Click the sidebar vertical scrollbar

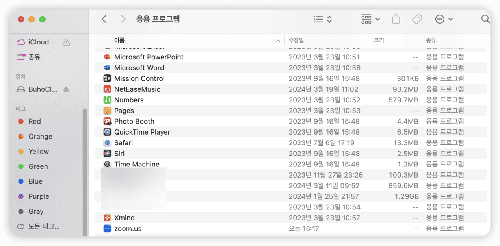(x=84, y=172)
